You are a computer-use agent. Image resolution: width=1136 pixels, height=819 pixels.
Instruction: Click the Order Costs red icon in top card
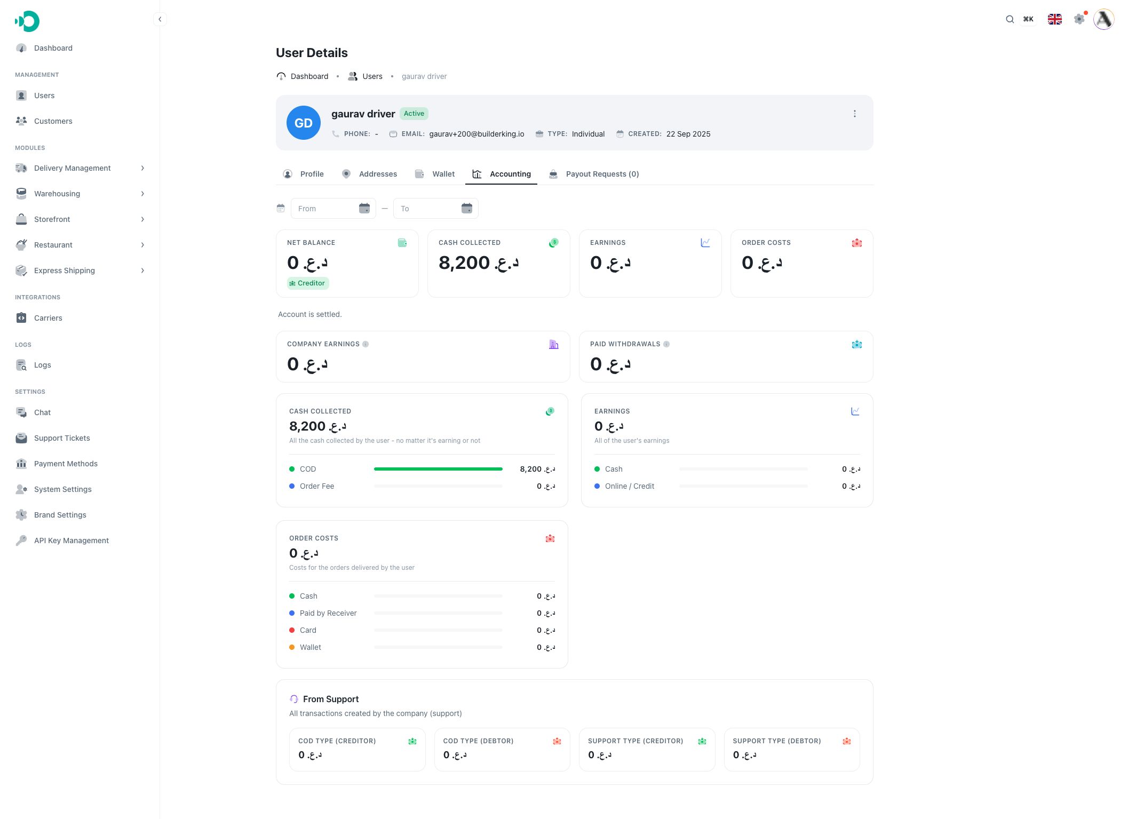tap(857, 243)
